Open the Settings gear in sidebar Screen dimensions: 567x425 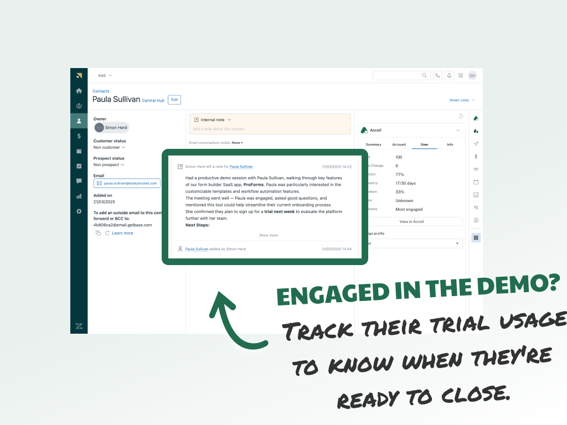(x=79, y=211)
